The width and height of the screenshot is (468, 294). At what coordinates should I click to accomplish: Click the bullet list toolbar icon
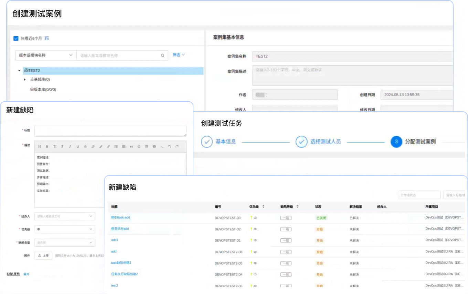point(116,147)
